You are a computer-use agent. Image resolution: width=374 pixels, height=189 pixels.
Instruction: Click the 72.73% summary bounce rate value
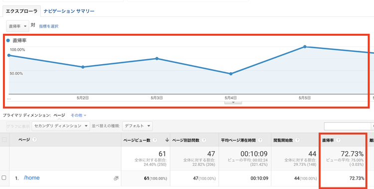pos(352,154)
